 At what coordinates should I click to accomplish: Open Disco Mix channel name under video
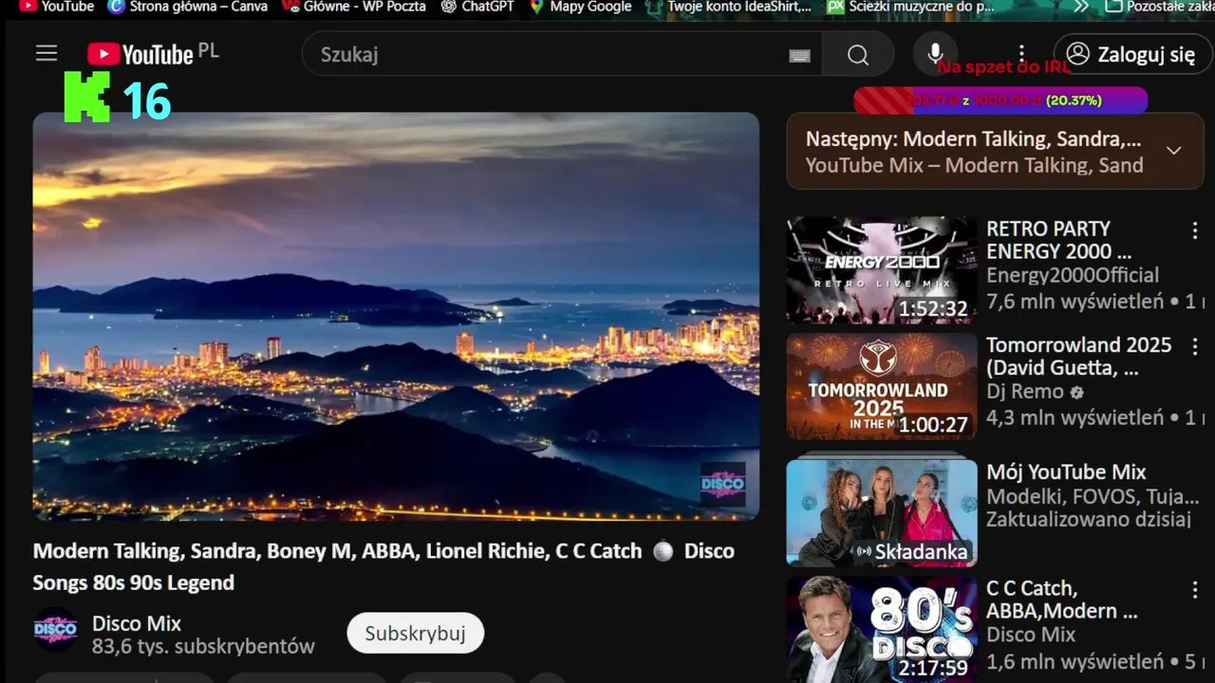[x=137, y=623]
